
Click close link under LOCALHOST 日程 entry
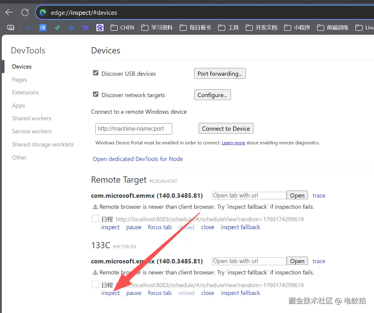208,227
